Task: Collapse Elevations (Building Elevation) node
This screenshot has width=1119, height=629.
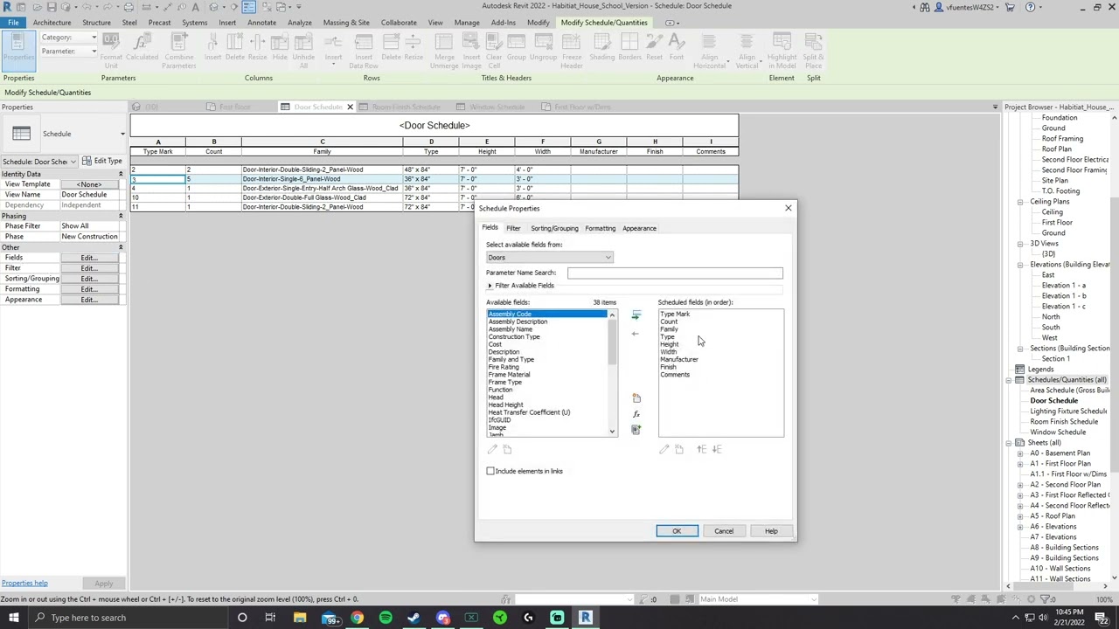Action: click(x=1020, y=265)
